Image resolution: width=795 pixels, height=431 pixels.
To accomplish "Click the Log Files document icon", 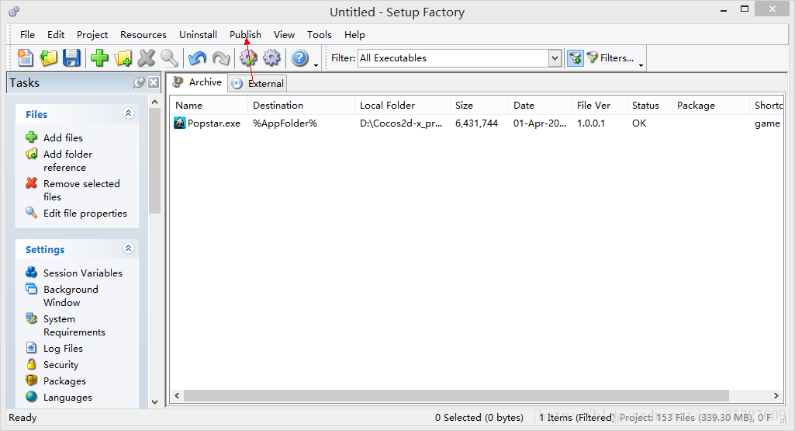I will pyautogui.click(x=32, y=348).
